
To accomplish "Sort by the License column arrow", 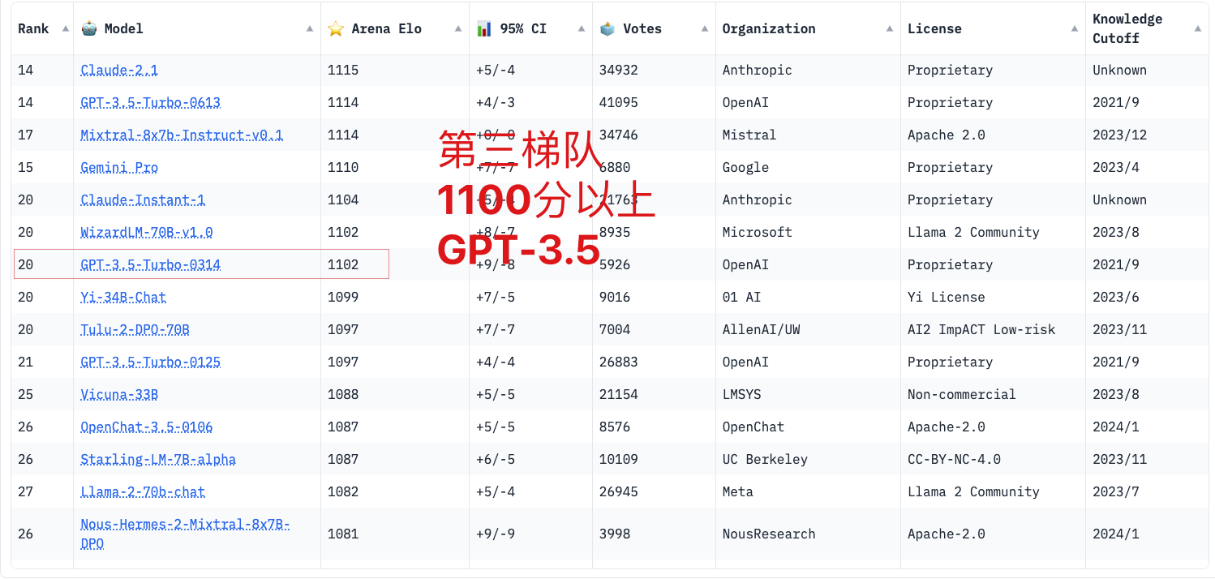I will pyautogui.click(x=1074, y=28).
